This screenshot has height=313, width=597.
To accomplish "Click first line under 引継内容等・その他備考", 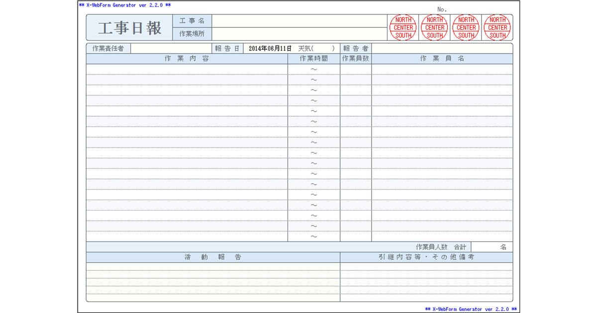I will (426, 267).
